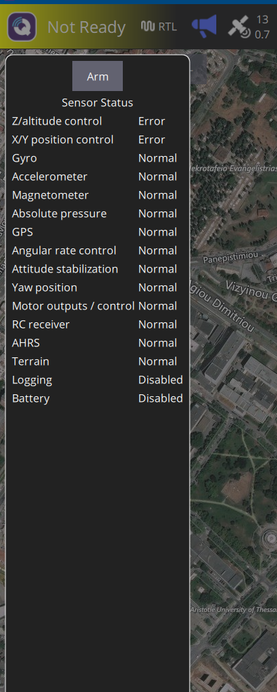Screen dimensions: 277x692
Task: Click the satellite count 13 readout
Action: (x=263, y=19)
